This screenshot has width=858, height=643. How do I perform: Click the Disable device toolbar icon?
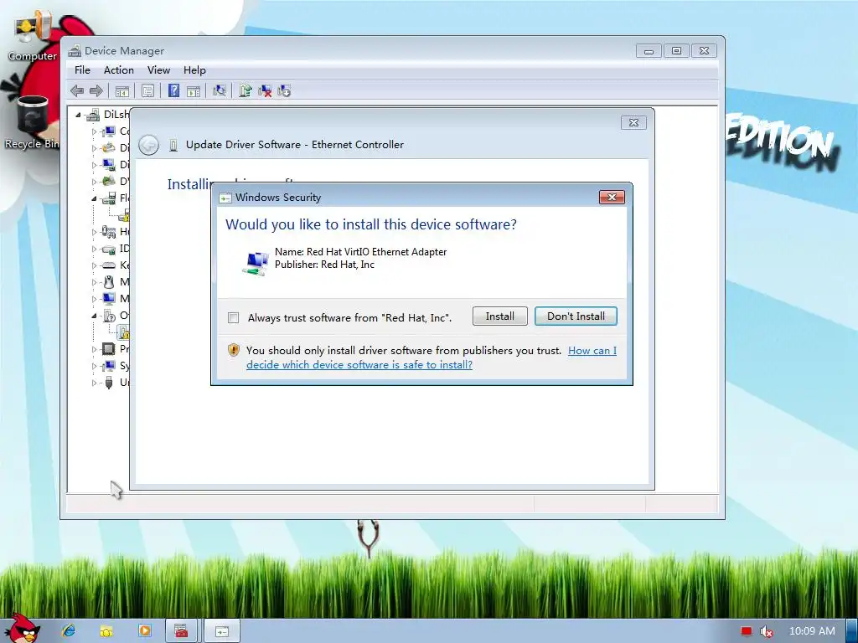[284, 90]
